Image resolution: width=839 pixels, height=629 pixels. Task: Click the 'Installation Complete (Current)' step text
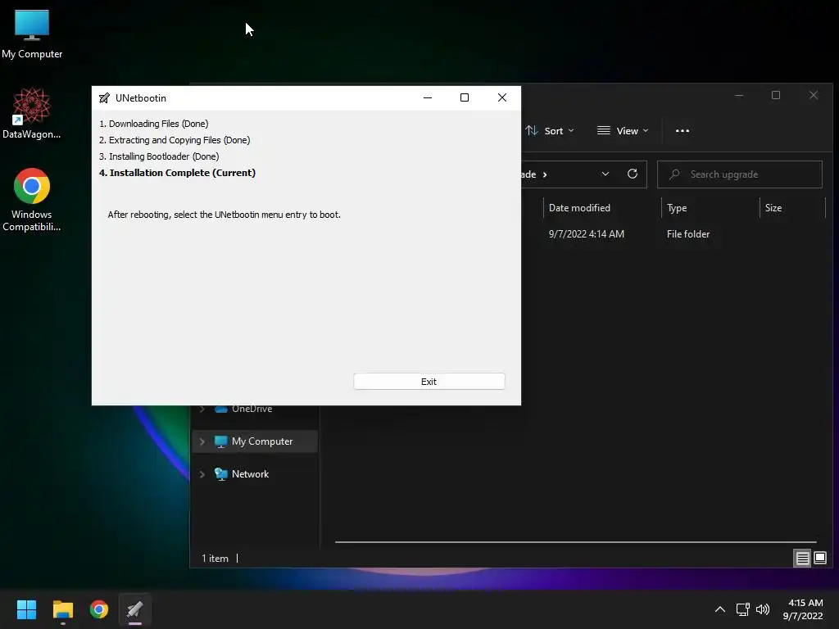click(177, 173)
